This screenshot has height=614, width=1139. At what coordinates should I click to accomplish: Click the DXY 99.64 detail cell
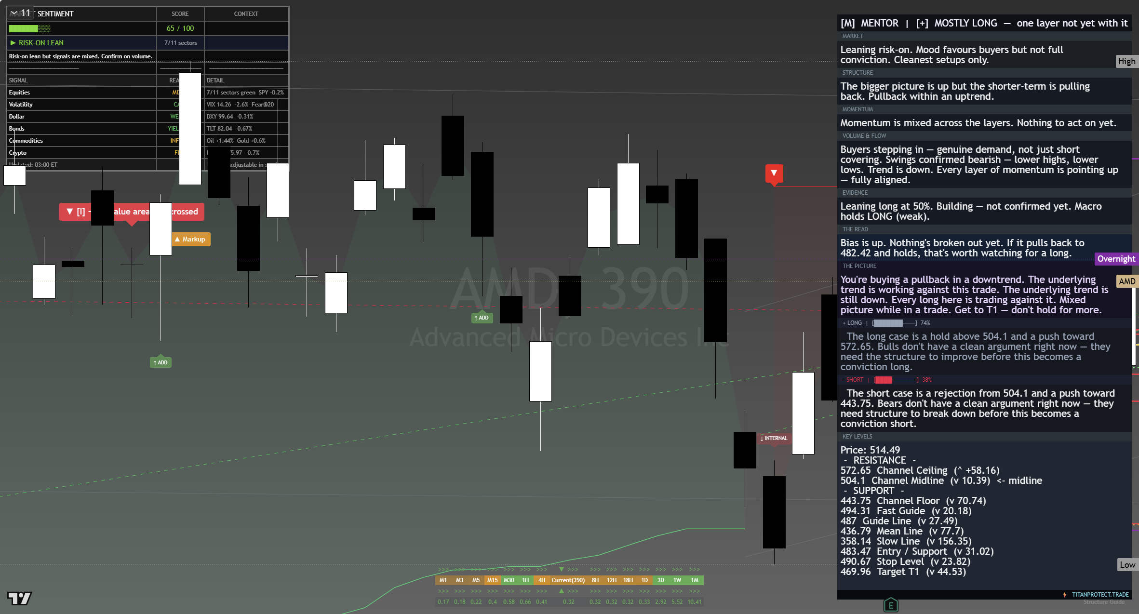point(246,117)
